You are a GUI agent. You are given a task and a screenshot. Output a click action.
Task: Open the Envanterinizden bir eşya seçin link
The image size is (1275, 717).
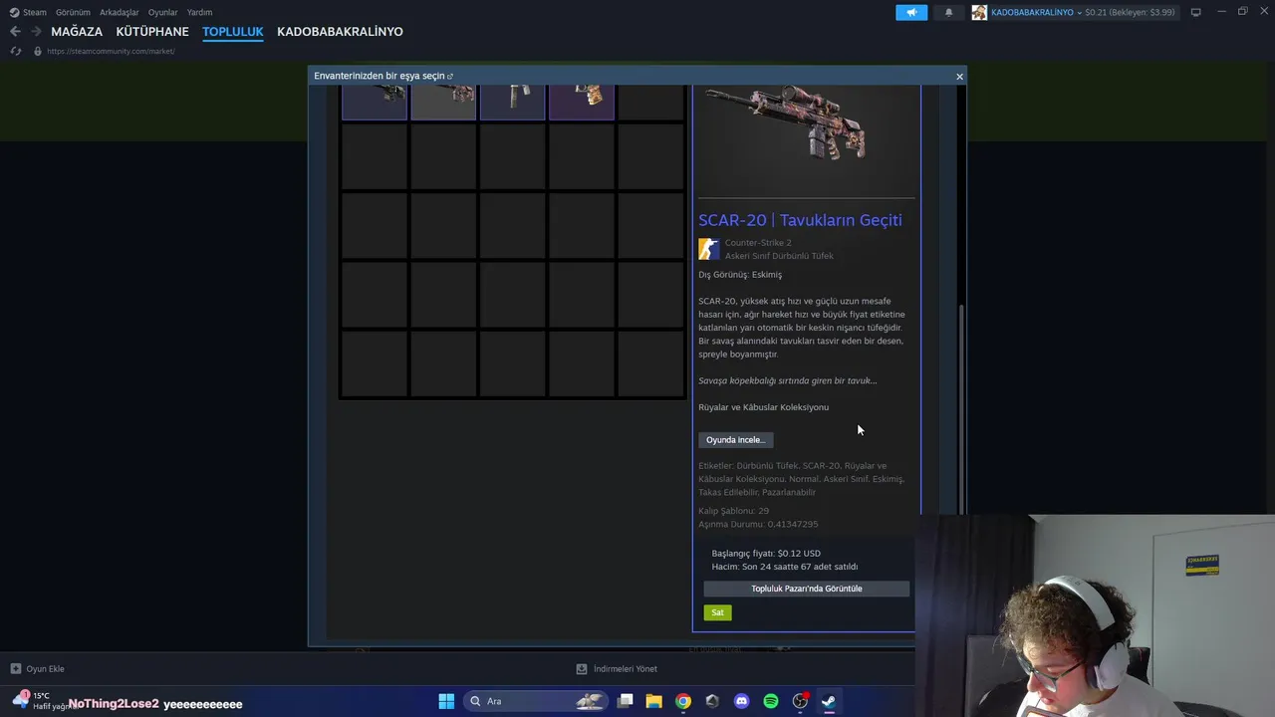tap(383, 76)
